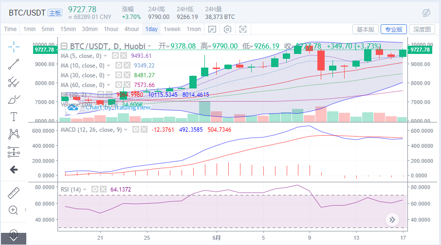
Task: Remove the RSI indicator
Action: [103, 190]
